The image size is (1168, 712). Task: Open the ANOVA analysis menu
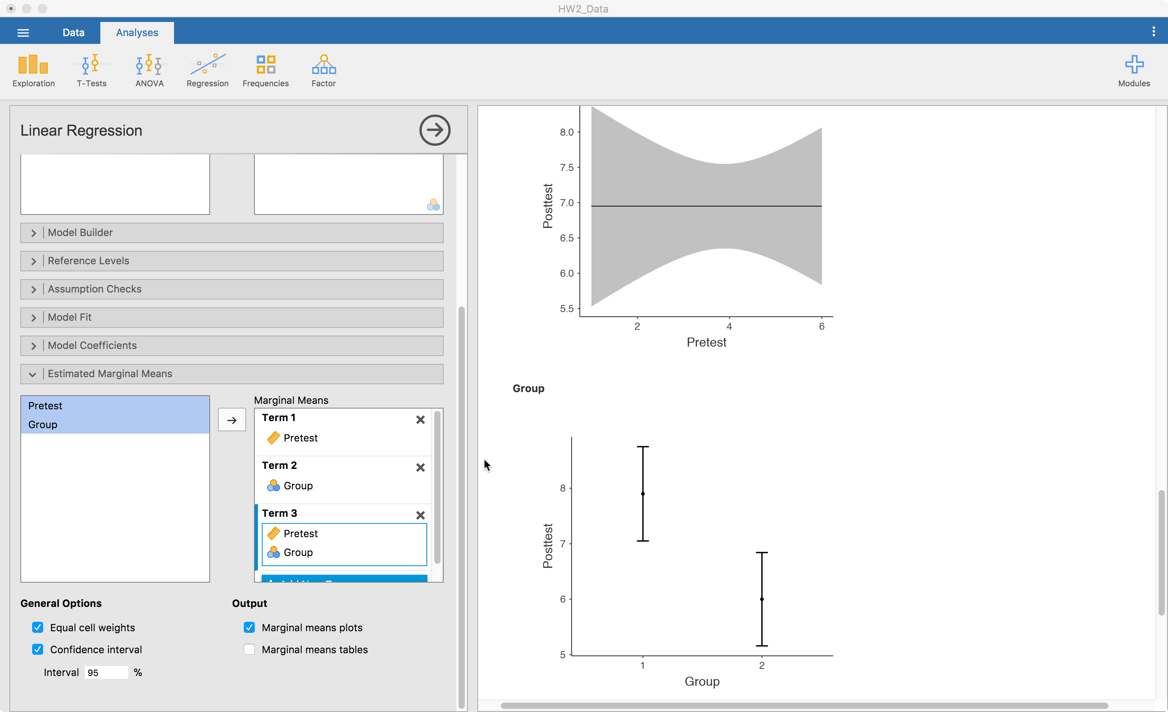point(149,70)
